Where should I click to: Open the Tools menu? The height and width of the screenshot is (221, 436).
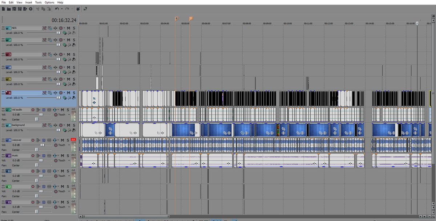click(x=39, y=3)
